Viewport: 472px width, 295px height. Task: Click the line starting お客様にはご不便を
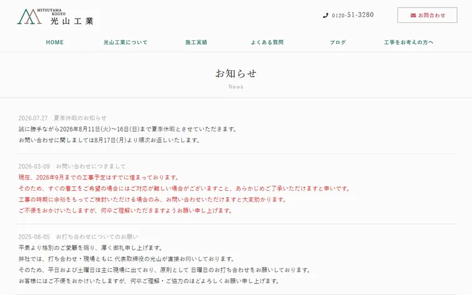pos(148,281)
